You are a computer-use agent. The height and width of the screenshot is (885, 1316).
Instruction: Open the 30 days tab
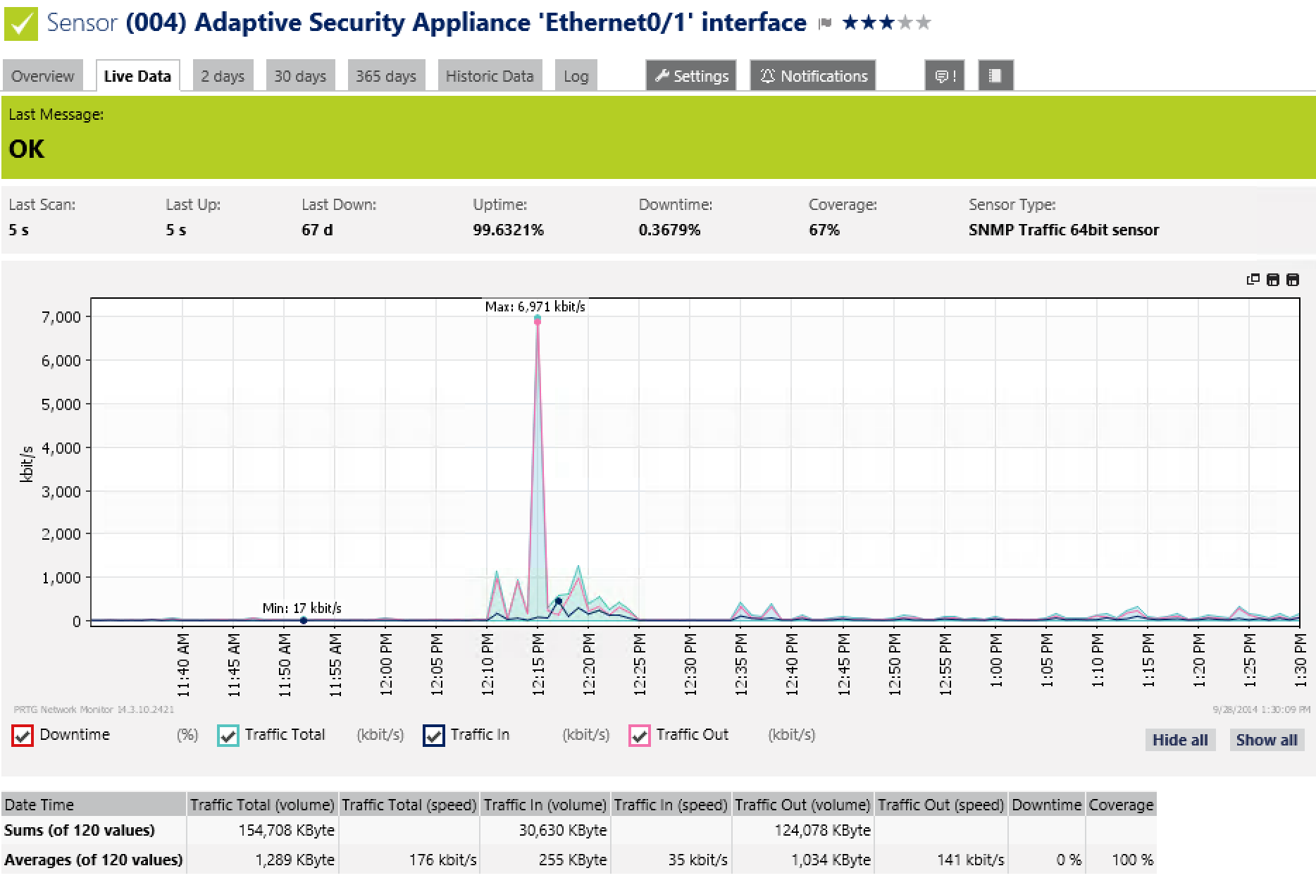[300, 76]
